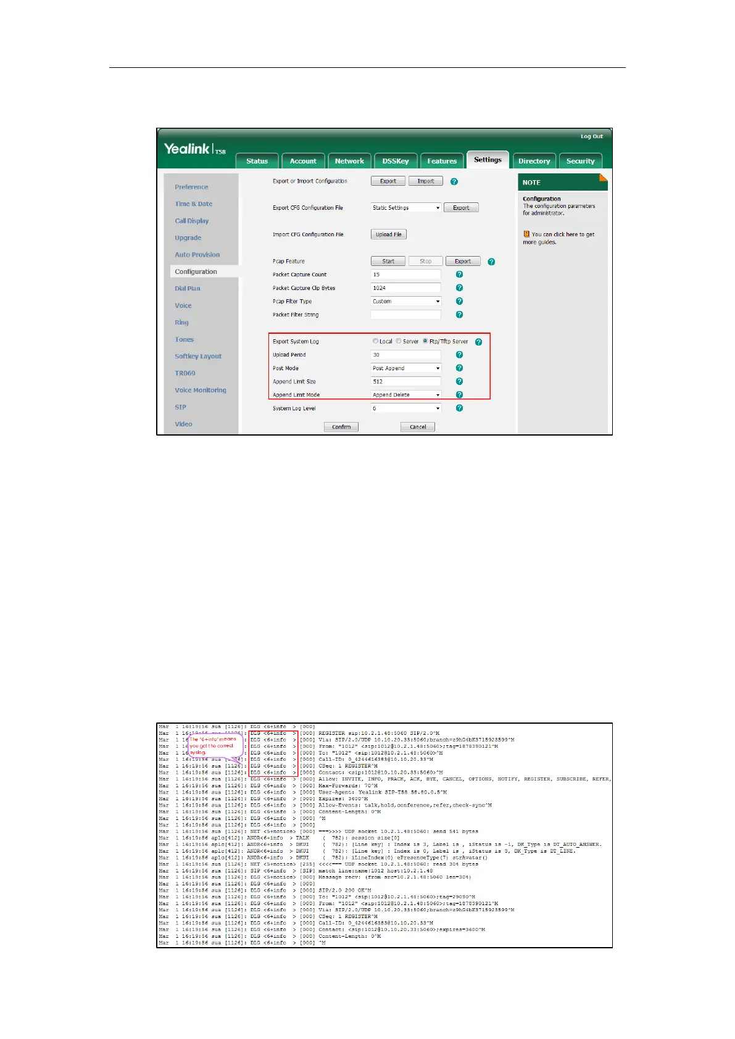Select Server export system log option
The width and height of the screenshot is (735, 1039).
(x=399, y=341)
